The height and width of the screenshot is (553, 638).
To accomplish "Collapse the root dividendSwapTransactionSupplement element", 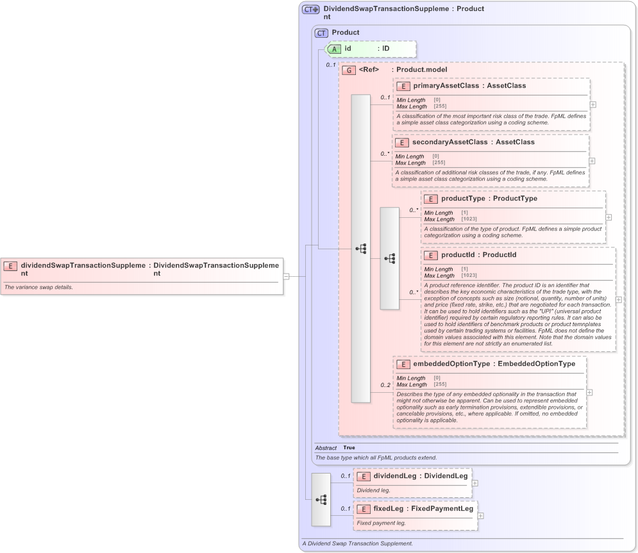I will pyautogui.click(x=286, y=277).
